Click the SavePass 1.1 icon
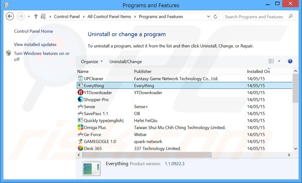The height and width of the screenshot is (183, 302). click(x=80, y=114)
